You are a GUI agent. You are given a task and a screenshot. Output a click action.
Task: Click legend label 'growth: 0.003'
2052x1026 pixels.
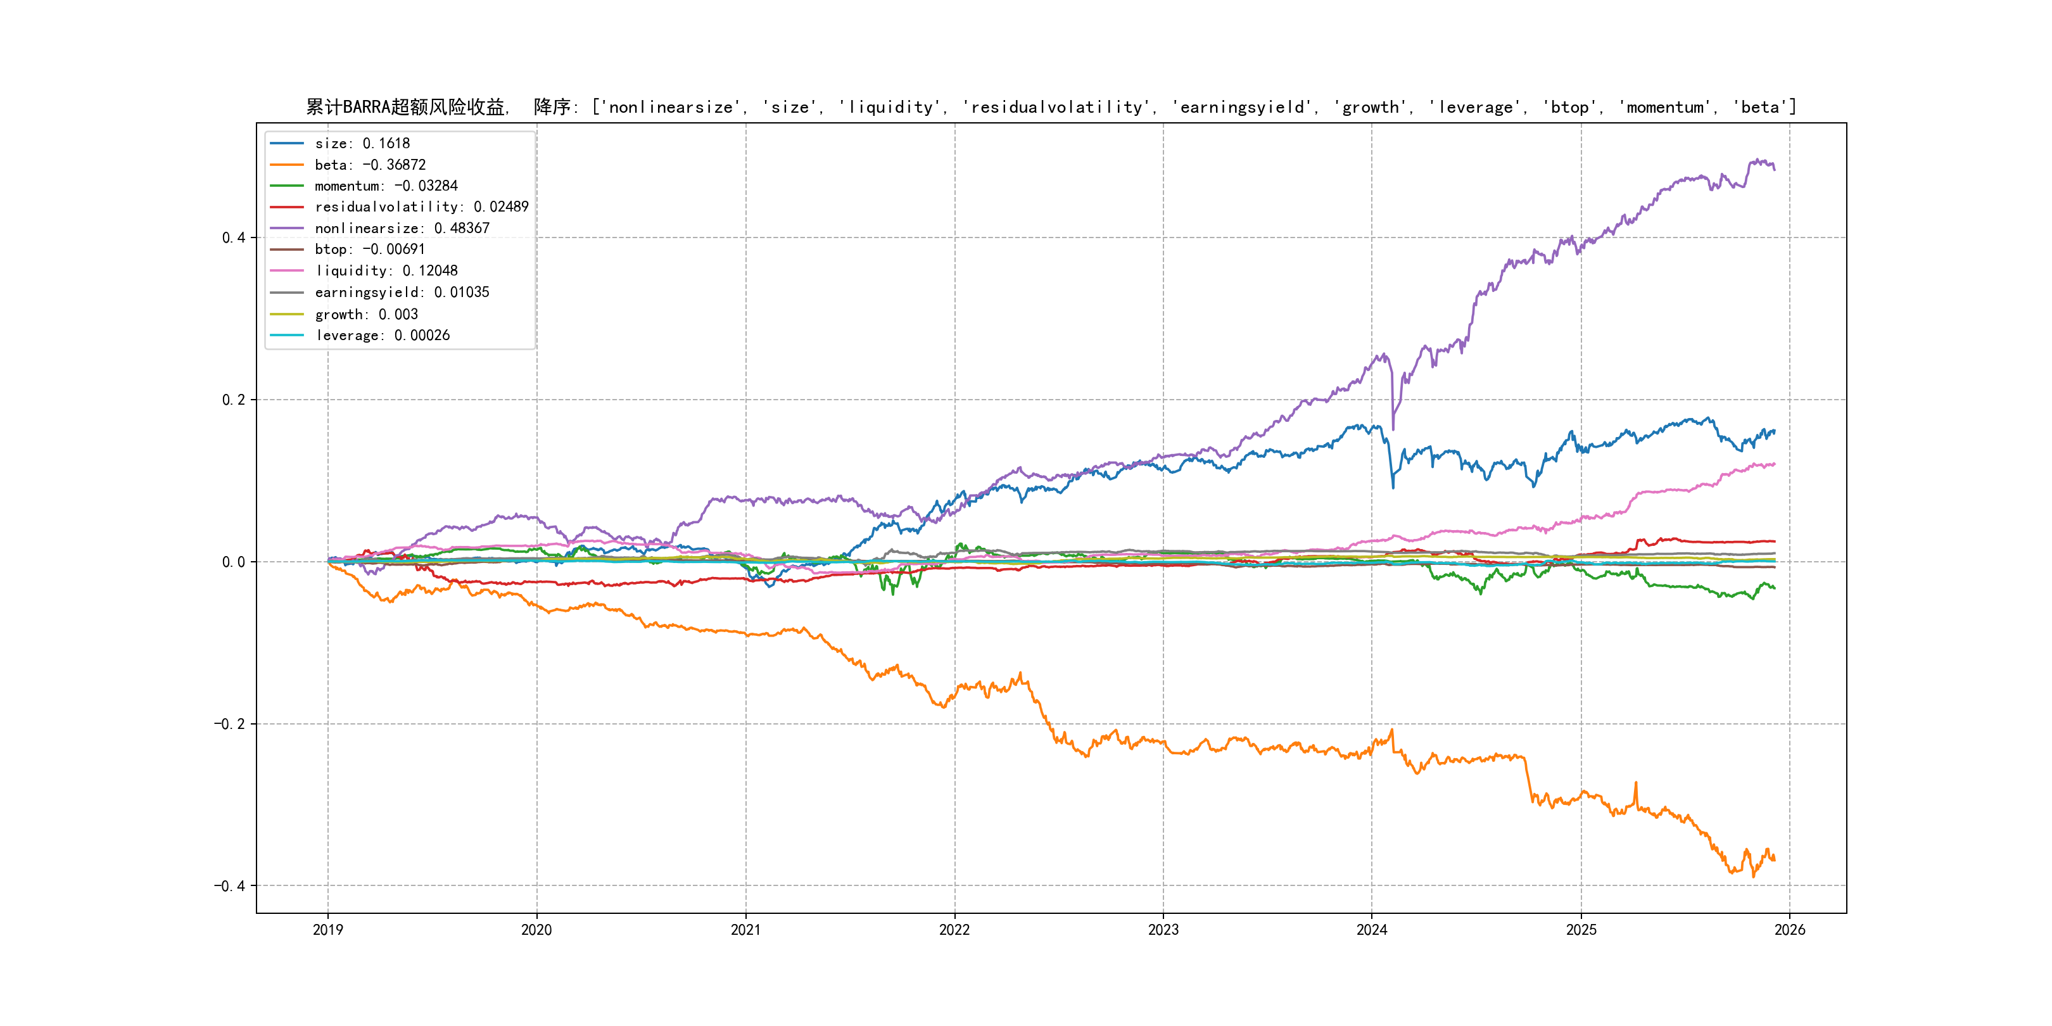coord(365,315)
